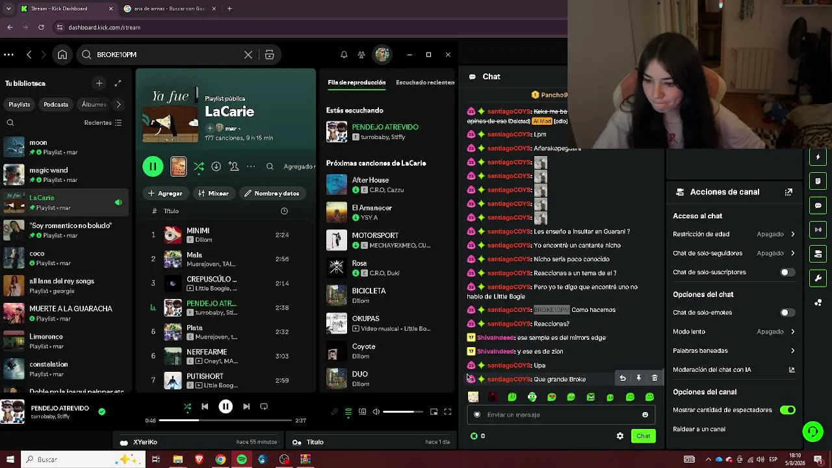832x468 pixels.
Task: Expand Palabras baneadas setting
Action: click(734, 351)
